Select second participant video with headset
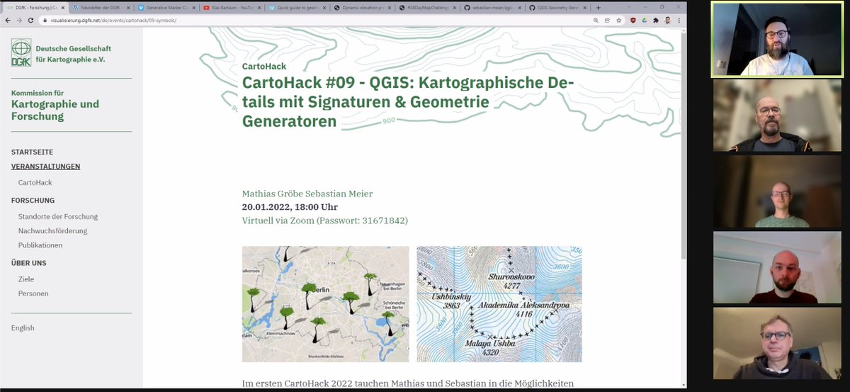This screenshot has width=850, height=392. pyautogui.click(x=777, y=116)
